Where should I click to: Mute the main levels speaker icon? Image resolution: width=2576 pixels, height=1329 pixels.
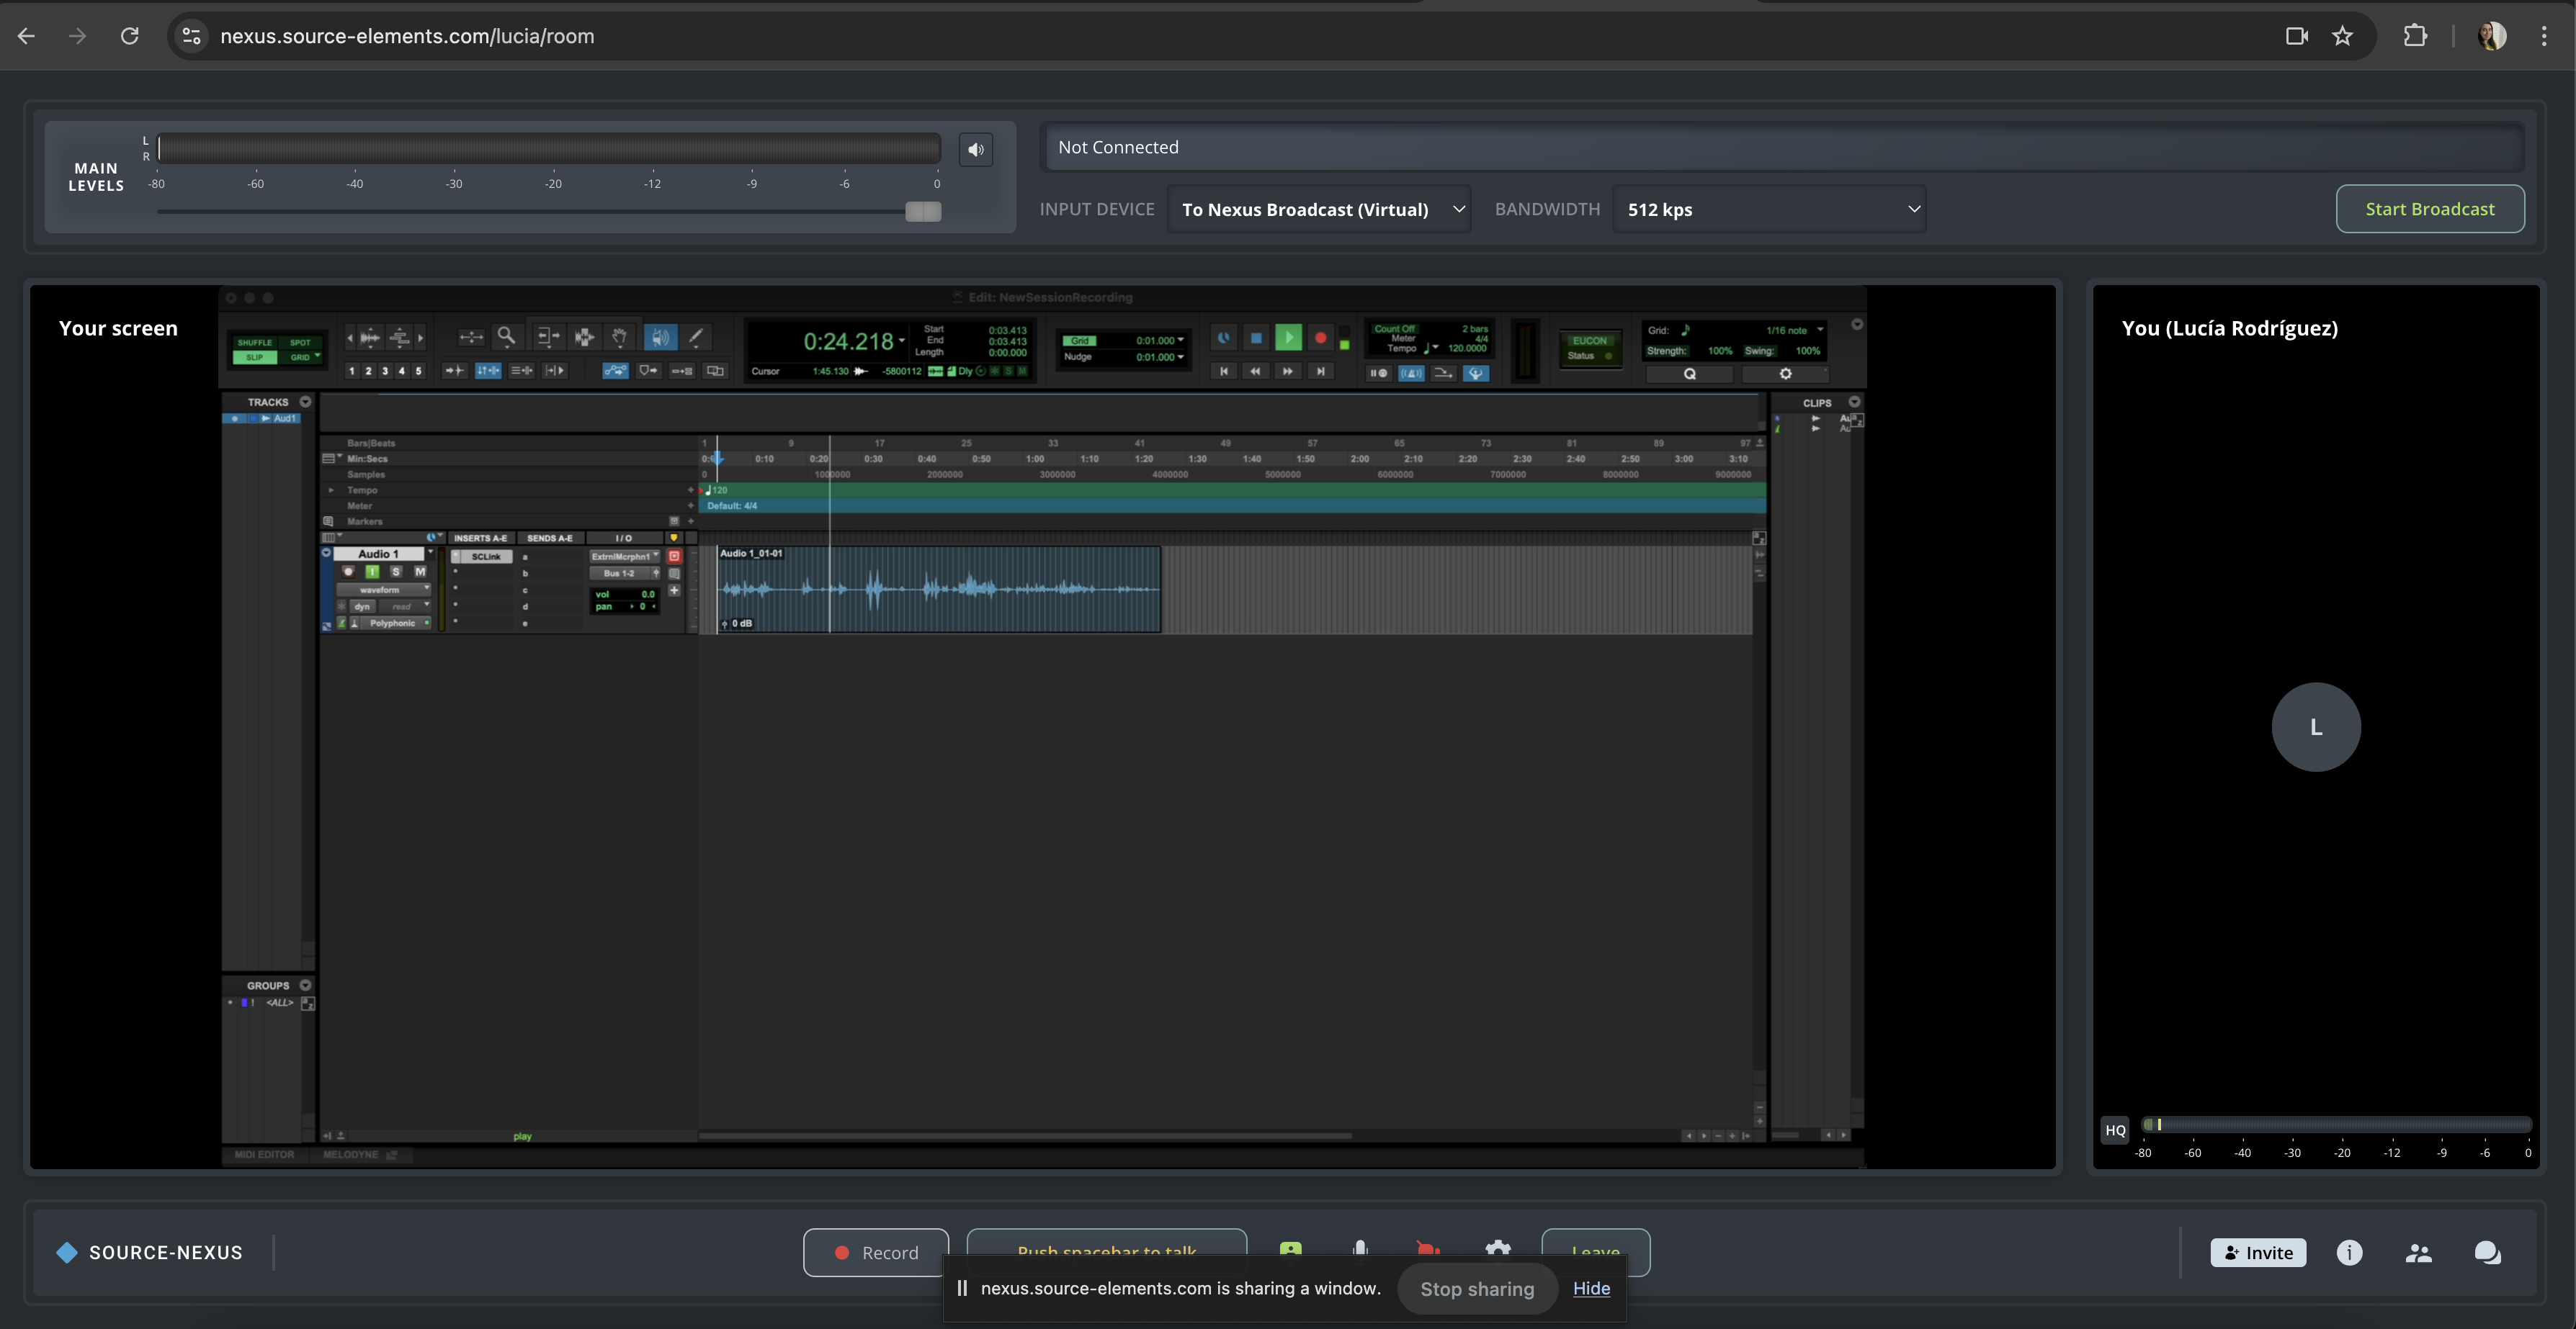975,150
